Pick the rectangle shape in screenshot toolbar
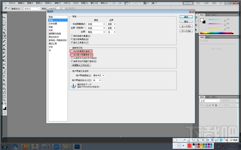Image resolution: width=241 pixels, height=150 pixels. coord(175,140)
